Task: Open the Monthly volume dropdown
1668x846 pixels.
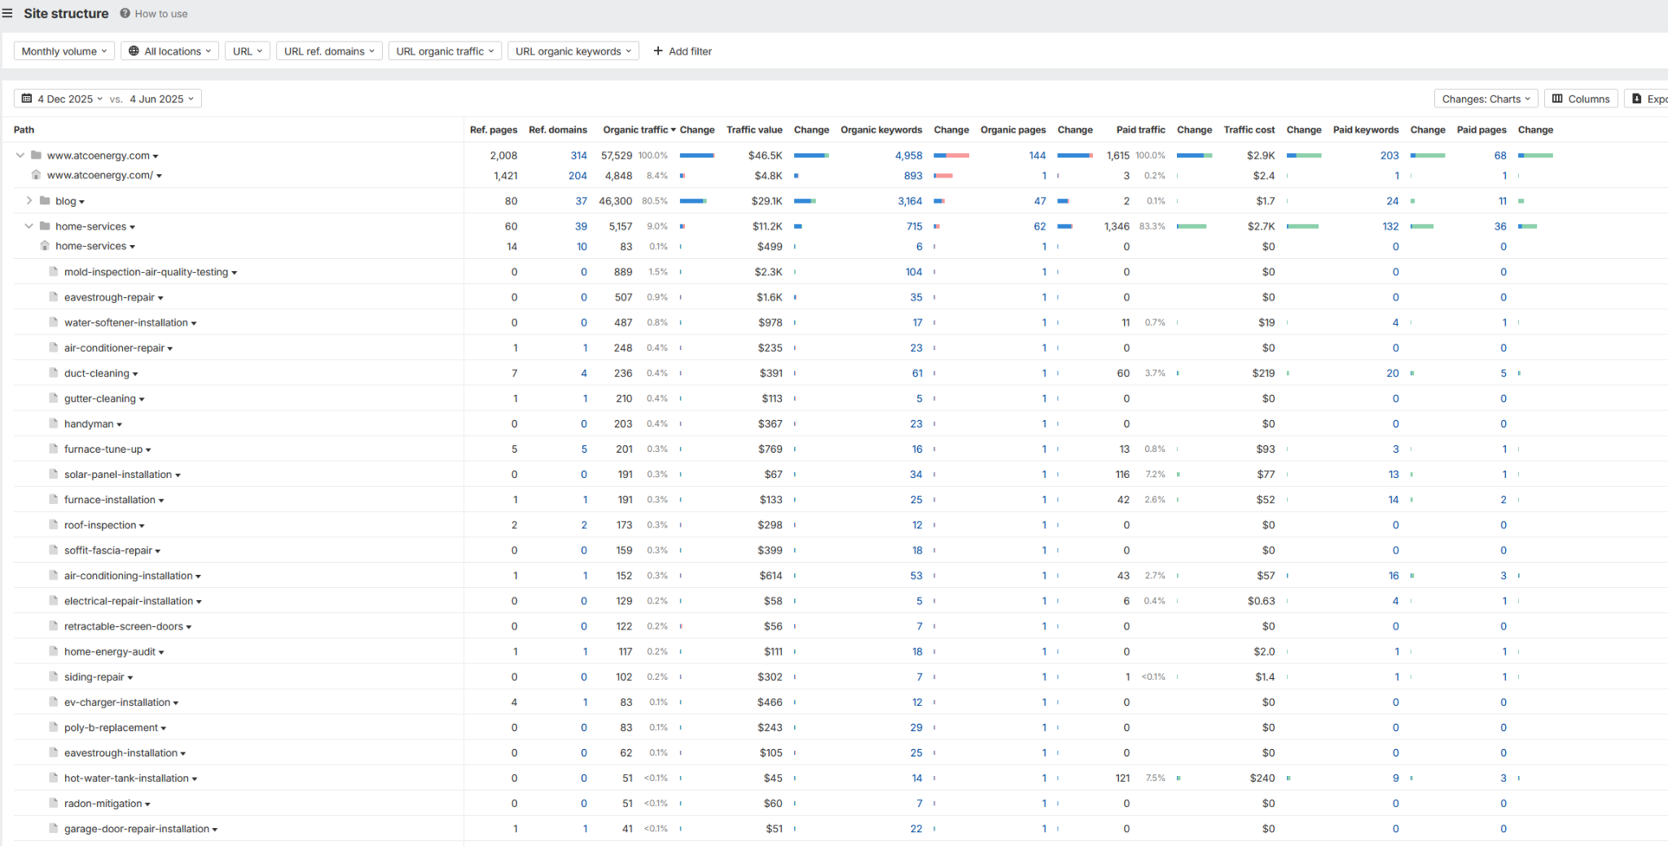Action: [x=64, y=50]
